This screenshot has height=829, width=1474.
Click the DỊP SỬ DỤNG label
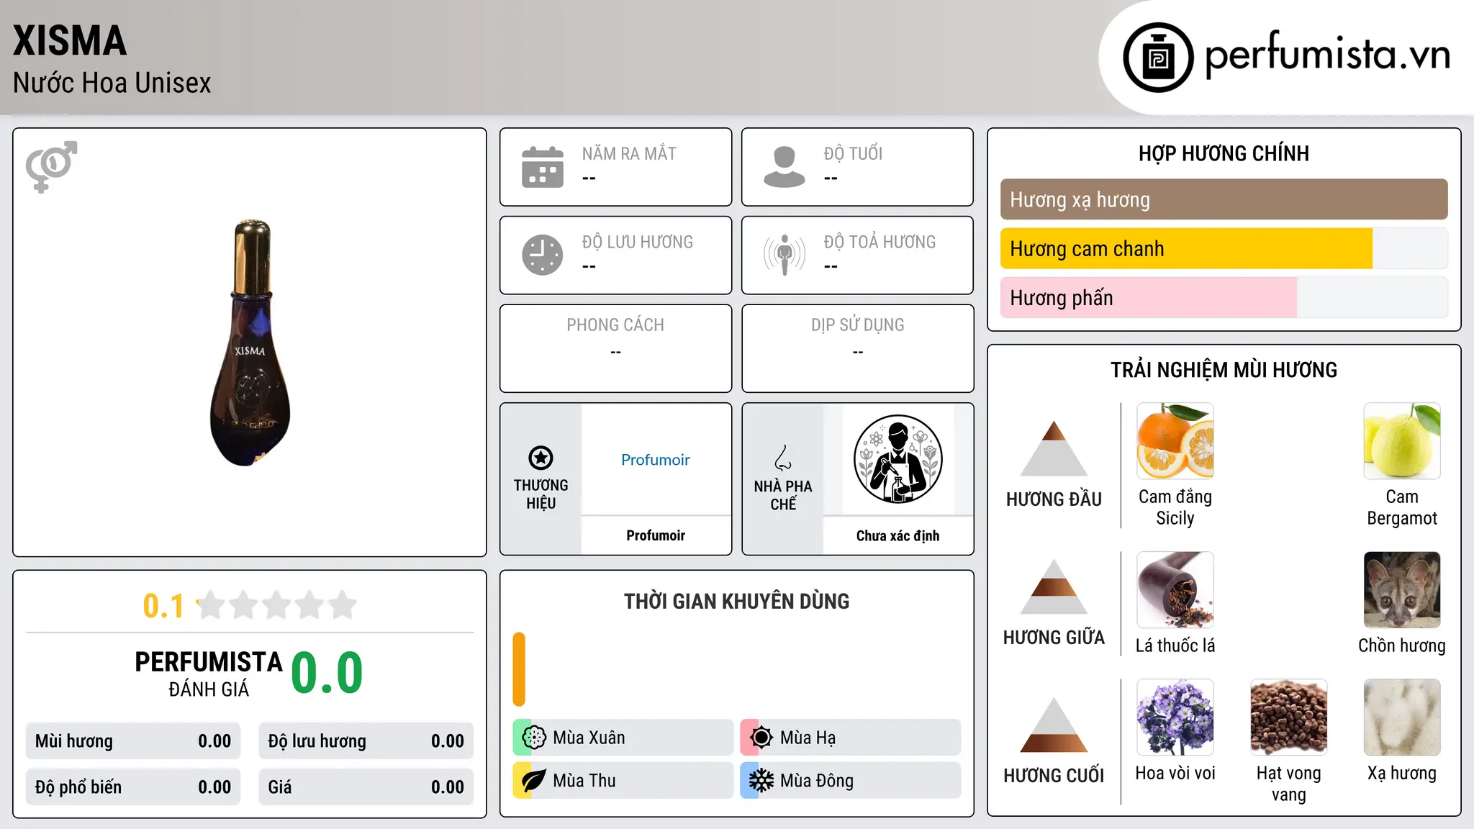coord(858,325)
